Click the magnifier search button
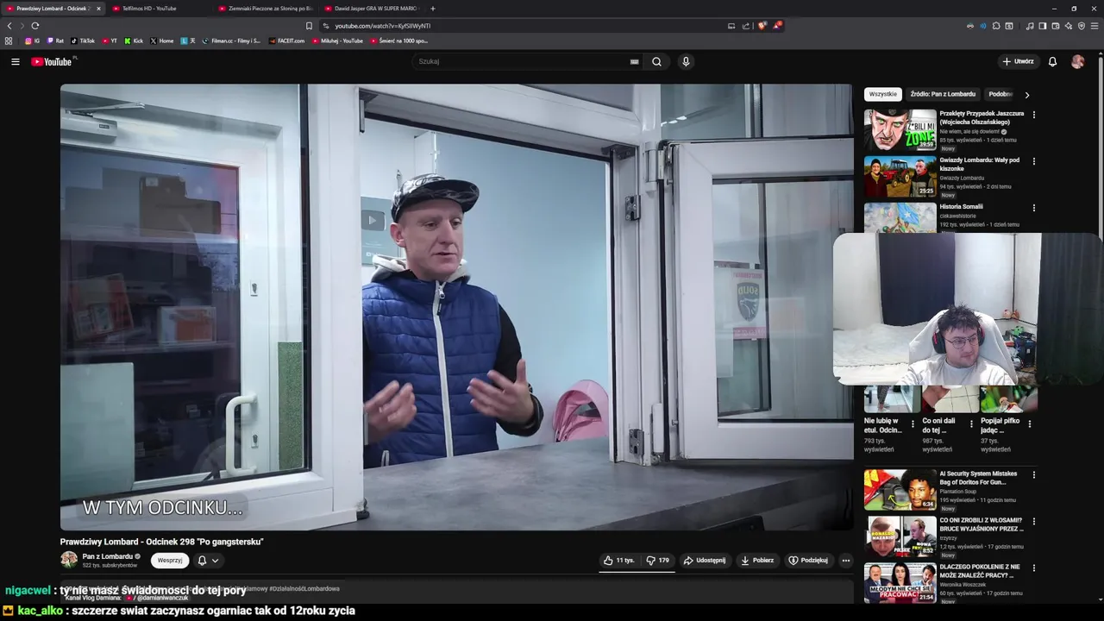The width and height of the screenshot is (1104, 621). coord(656,61)
